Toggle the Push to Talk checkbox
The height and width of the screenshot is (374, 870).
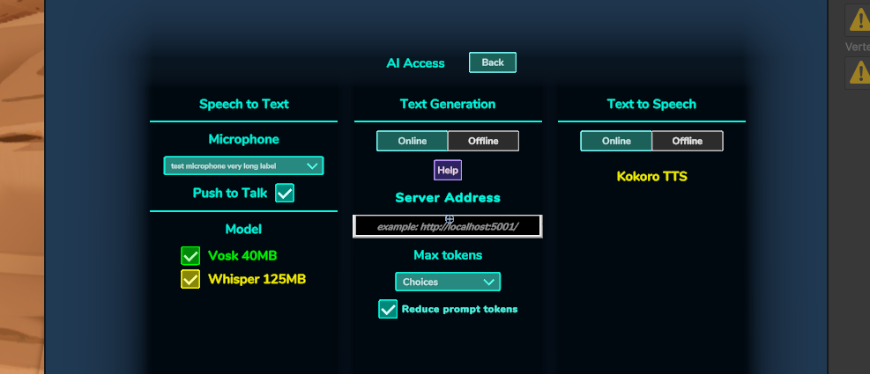coord(285,194)
